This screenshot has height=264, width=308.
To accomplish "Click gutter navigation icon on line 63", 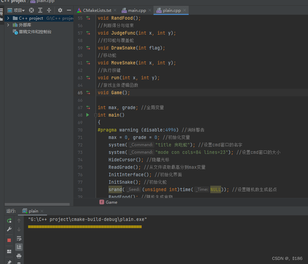I will (88, 78).
